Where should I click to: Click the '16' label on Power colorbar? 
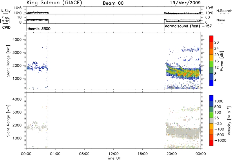click(x=216, y=61)
